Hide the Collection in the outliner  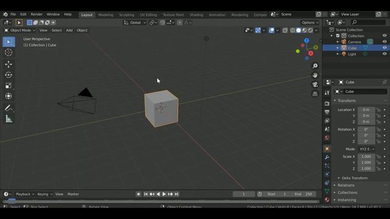coord(385,36)
